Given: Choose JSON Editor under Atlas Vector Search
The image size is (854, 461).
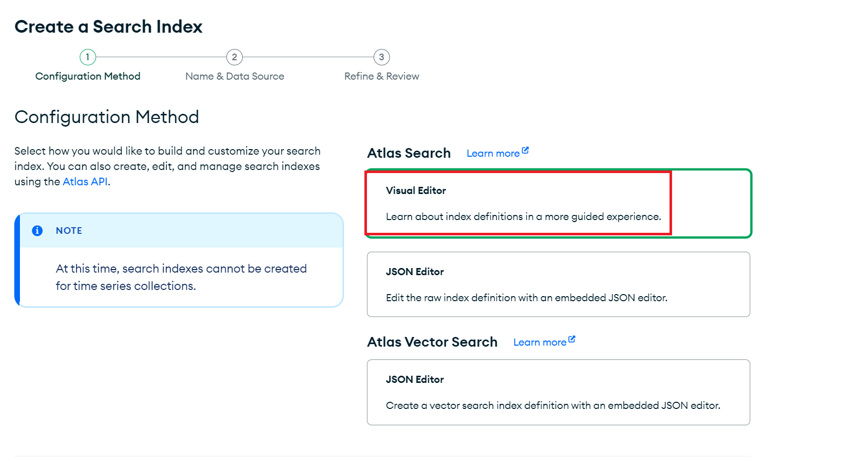Looking at the screenshot, I should 558,392.
